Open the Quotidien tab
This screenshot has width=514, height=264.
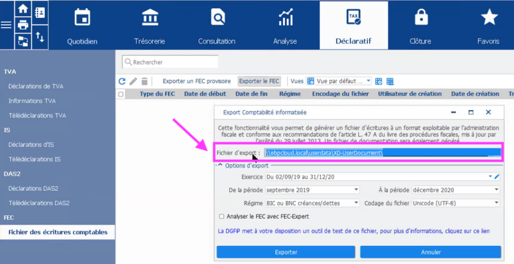[x=82, y=26]
